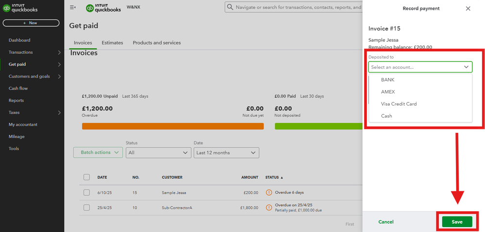Expand the Get paid submenu arrow
The image size is (485, 232).
(x=59, y=64)
